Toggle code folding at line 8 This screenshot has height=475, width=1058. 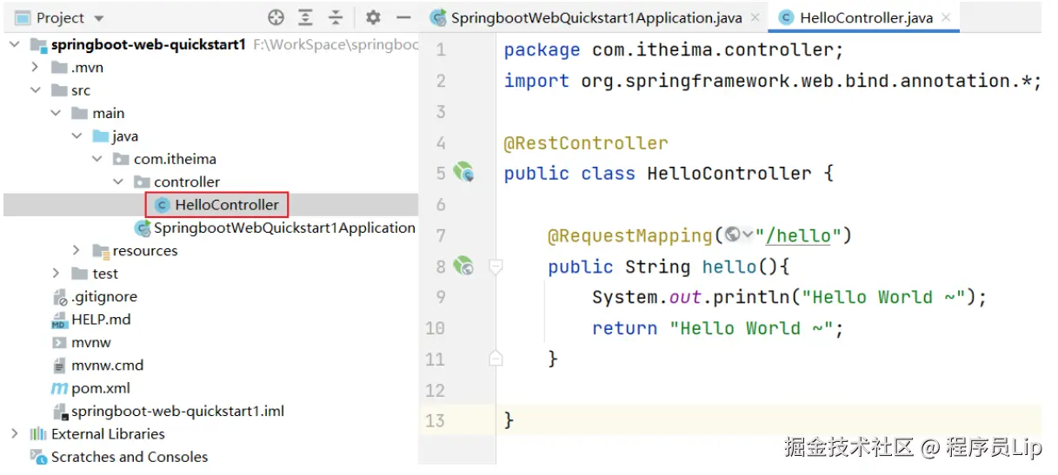point(496,266)
